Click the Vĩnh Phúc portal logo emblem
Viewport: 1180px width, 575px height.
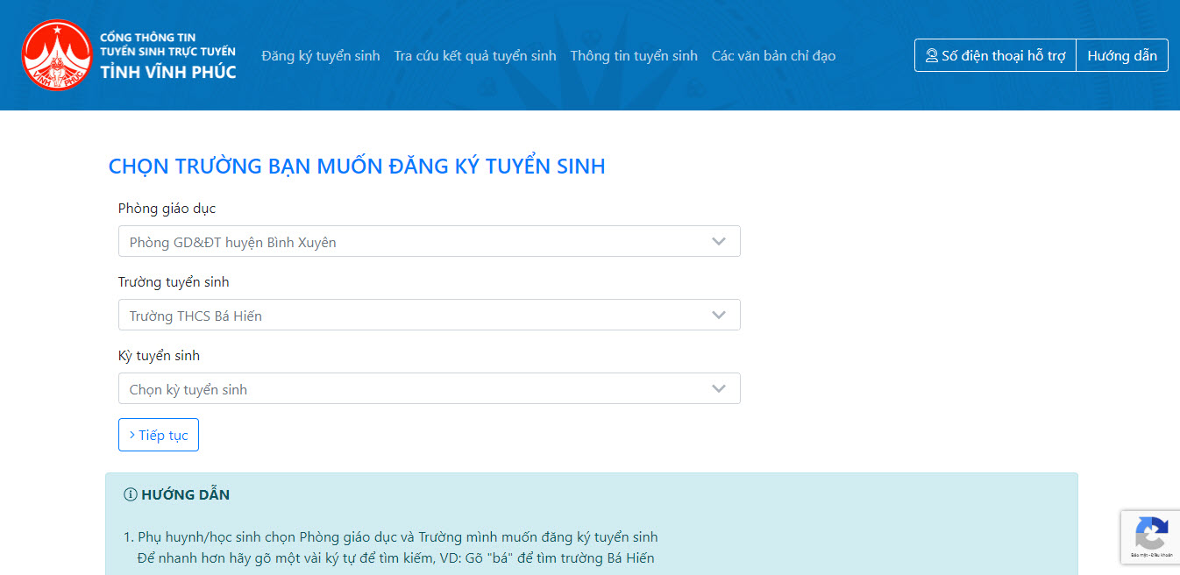pyautogui.click(x=57, y=55)
